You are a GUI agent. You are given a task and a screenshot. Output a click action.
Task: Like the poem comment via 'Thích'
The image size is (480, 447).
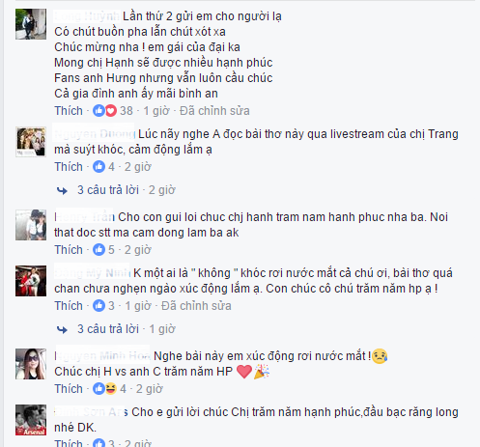pos(69,111)
